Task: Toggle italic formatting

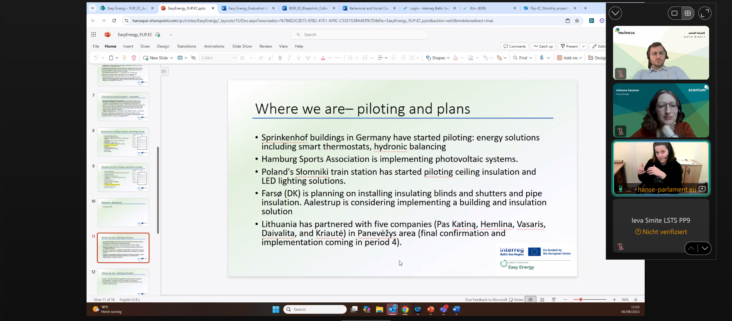Action: tap(289, 58)
